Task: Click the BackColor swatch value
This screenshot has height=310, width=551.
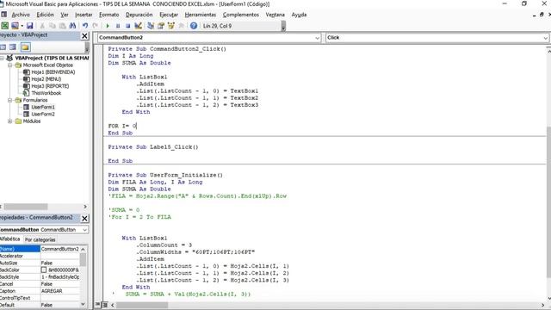Action: (60, 270)
